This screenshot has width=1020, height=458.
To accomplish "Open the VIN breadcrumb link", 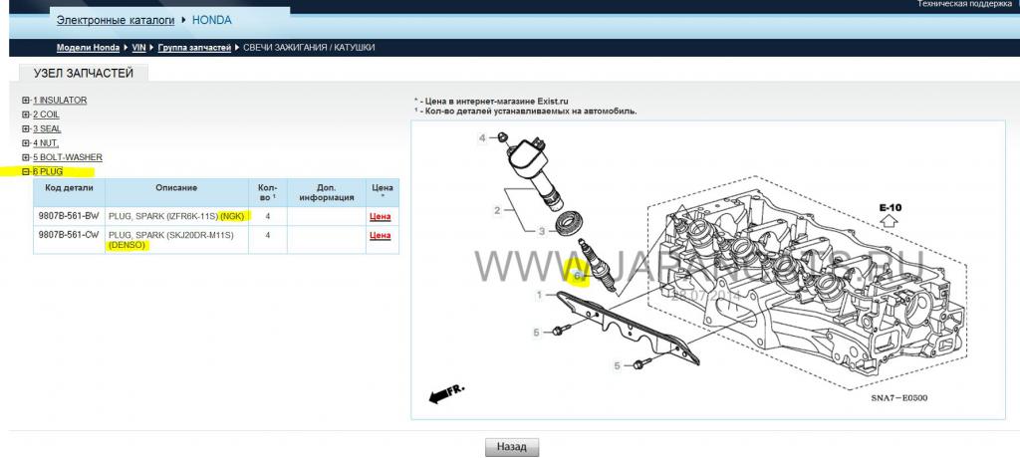I will click(x=138, y=48).
